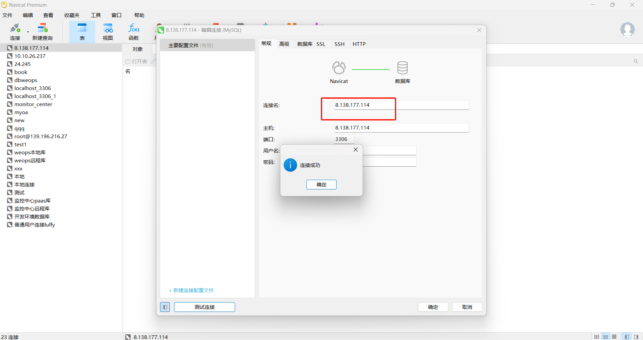Click the 测试连接 button
Image resolution: width=643 pixels, height=340 pixels.
pos(205,307)
